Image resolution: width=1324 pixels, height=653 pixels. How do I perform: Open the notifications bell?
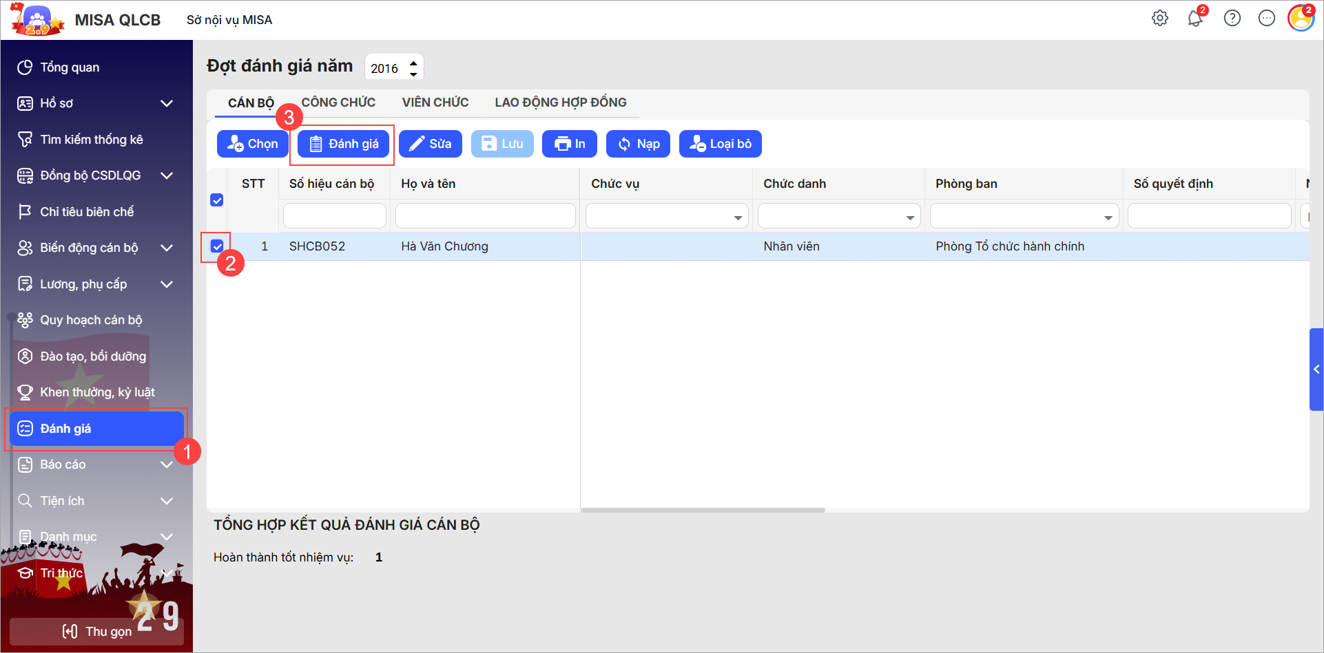(x=1195, y=19)
